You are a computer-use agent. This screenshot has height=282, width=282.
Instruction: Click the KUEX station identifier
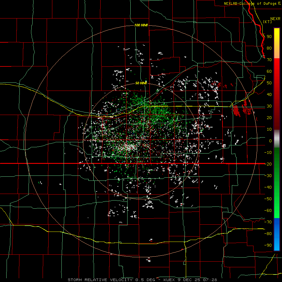[x=169, y=280]
